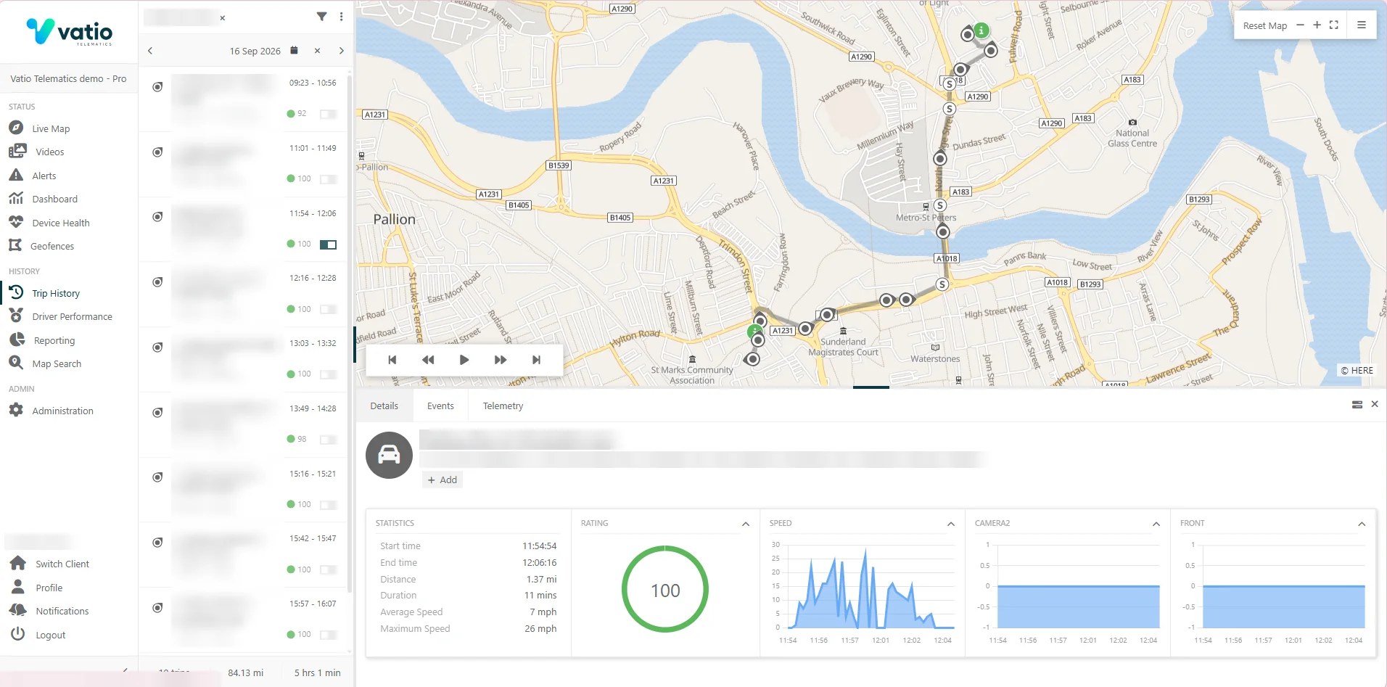
Task: Collapse the Rating panel
Action: [x=746, y=524]
